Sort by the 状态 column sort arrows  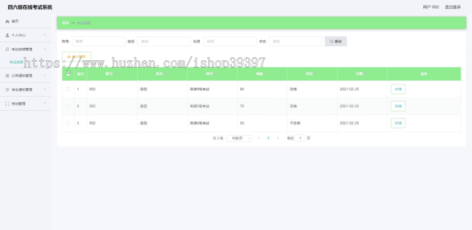(316, 74)
